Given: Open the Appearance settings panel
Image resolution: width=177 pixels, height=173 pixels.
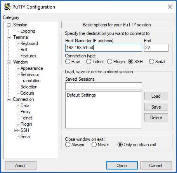Looking at the screenshot, I should point(32,68).
